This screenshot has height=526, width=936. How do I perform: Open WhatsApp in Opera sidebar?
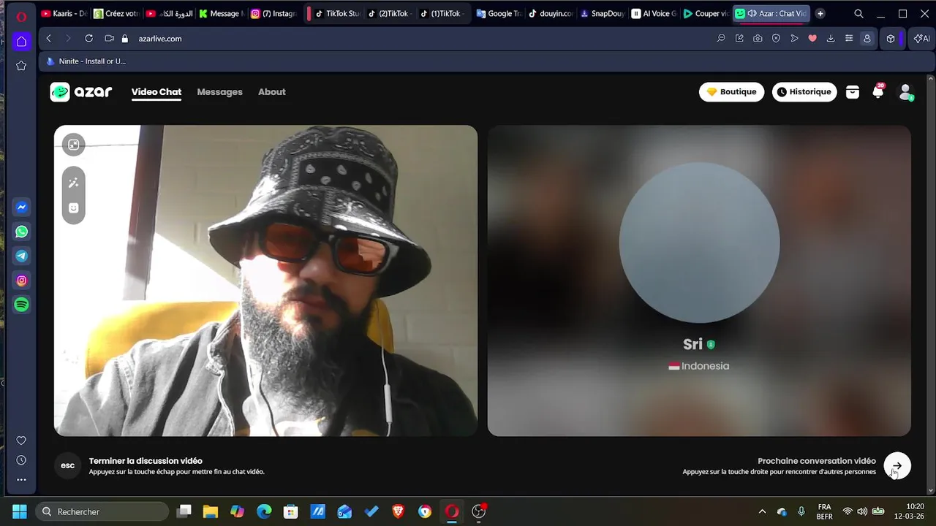[x=22, y=232]
